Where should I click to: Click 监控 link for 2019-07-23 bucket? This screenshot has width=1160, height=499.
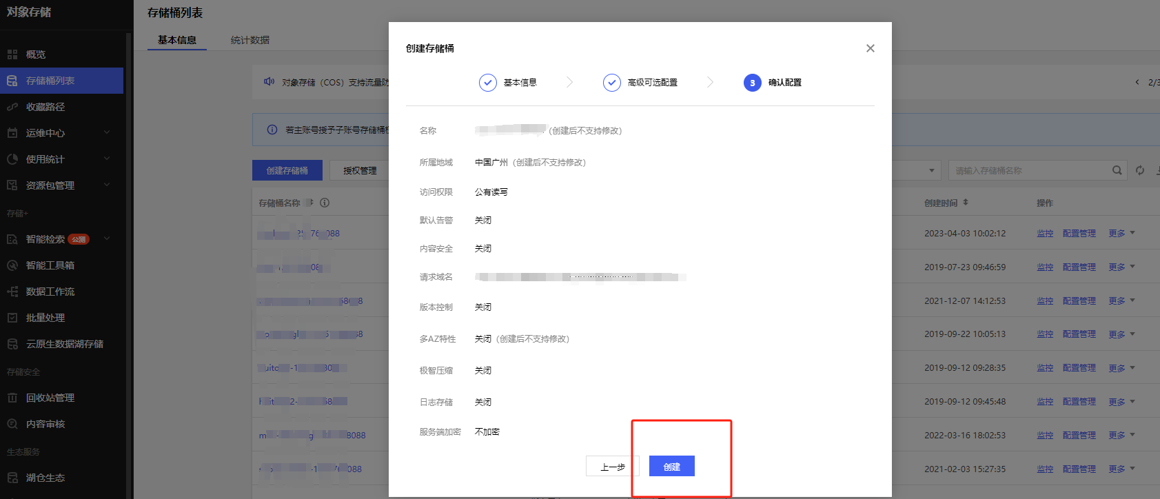[x=1044, y=267]
